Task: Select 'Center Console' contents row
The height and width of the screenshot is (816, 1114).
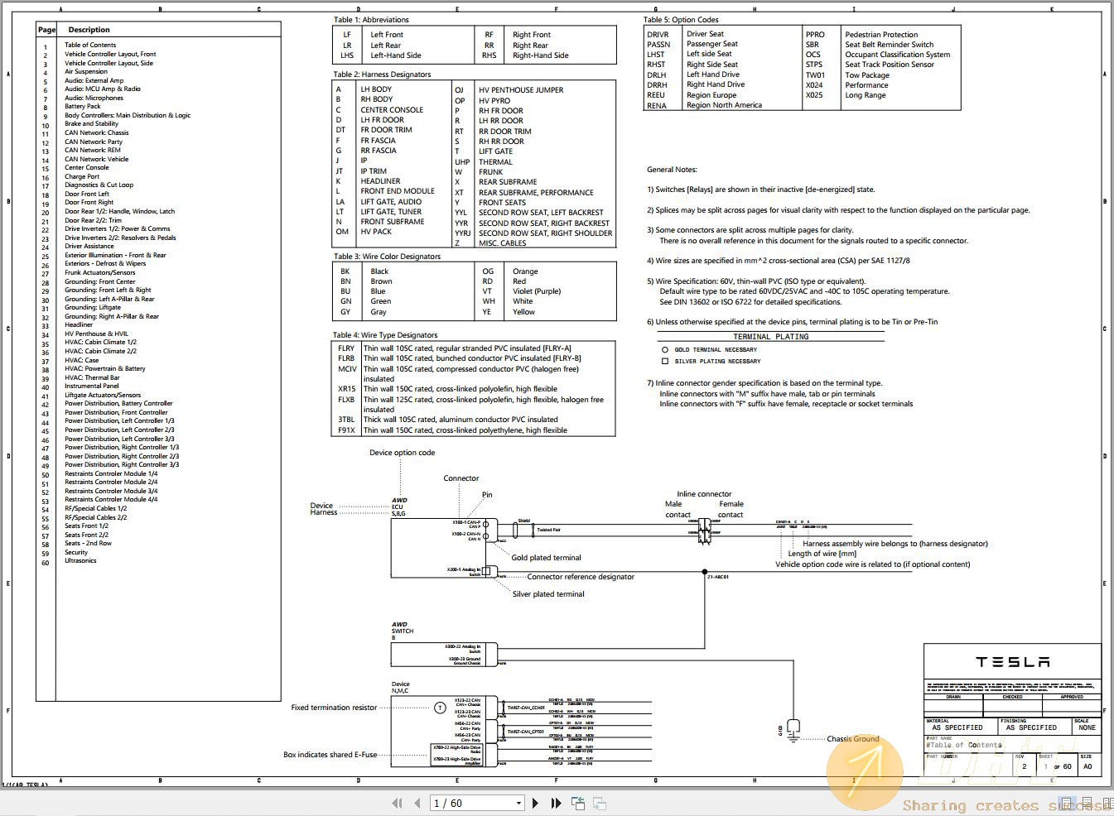Action: point(87,167)
